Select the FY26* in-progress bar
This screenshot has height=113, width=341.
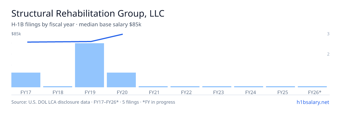coord(312,87)
